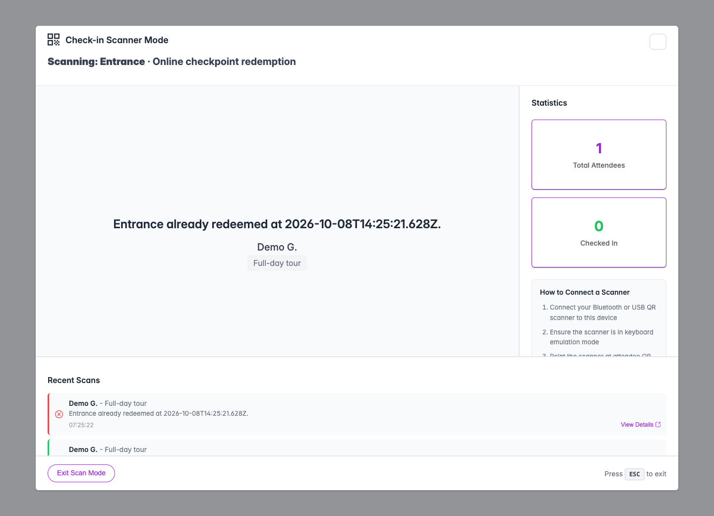Image resolution: width=714 pixels, height=516 pixels.
Task: Open View Details for the failed scan
Action: tap(641, 425)
